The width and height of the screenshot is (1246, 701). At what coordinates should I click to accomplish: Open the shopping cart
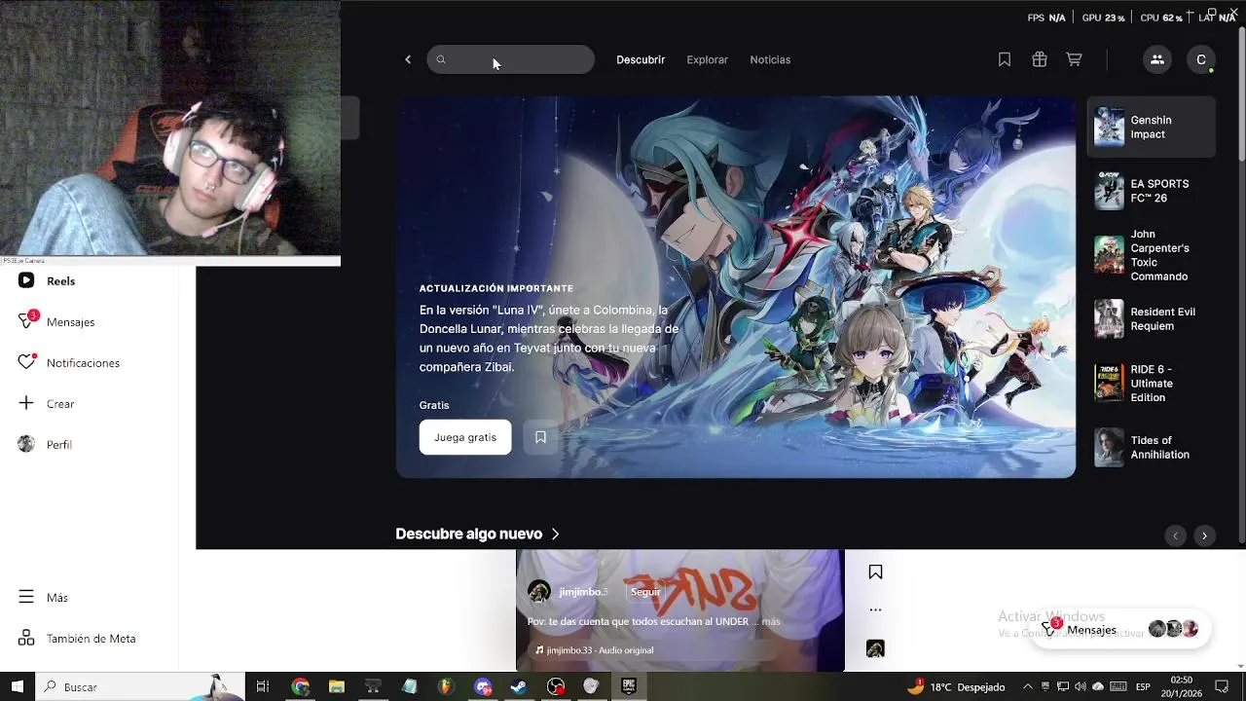[x=1075, y=59]
